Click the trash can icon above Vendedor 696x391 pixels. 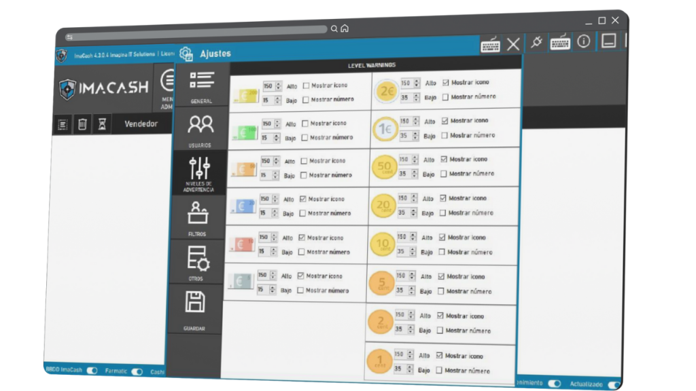82,124
